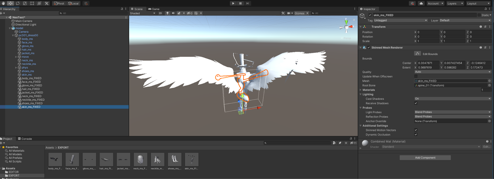Toggle the scene grid icon
This screenshot has height=179, width=494.
click(x=196, y=13)
